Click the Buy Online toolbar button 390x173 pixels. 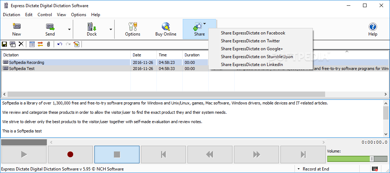pyautogui.click(x=166, y=29)
